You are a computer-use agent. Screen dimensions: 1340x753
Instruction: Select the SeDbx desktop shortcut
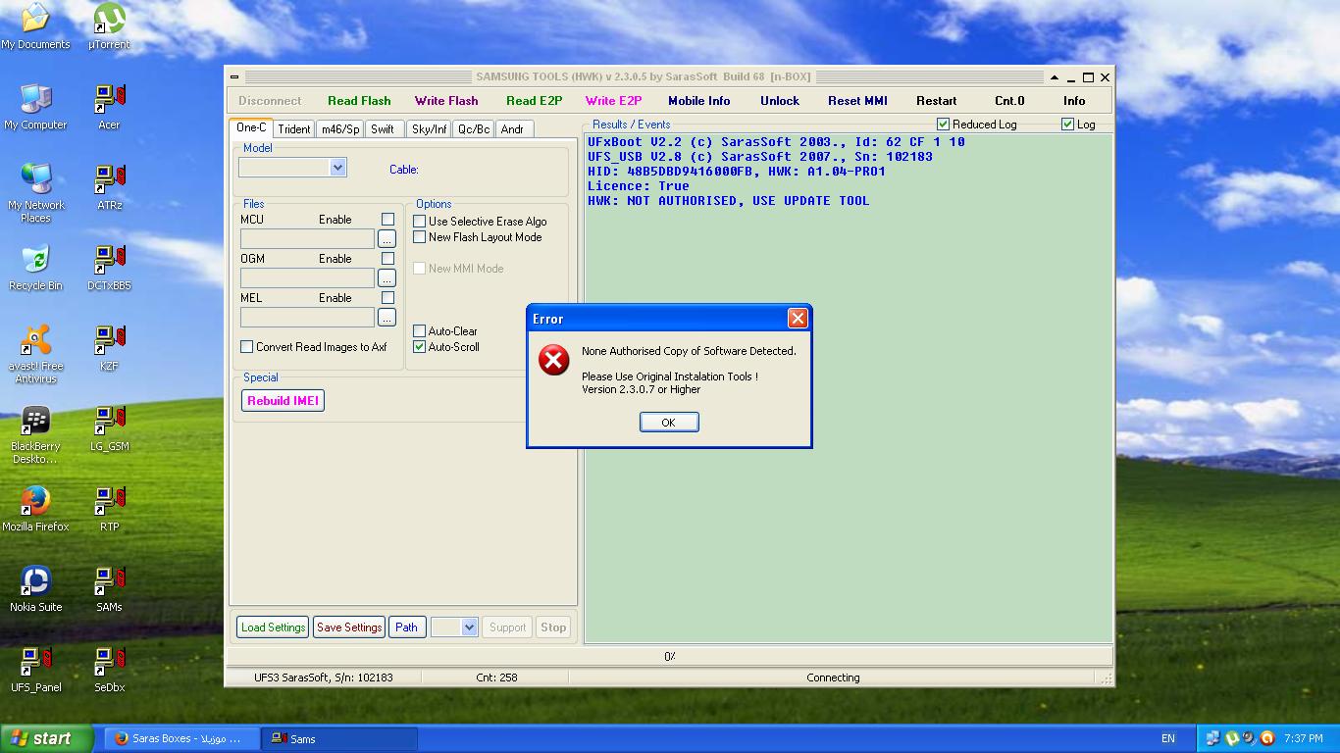(109, 670)
